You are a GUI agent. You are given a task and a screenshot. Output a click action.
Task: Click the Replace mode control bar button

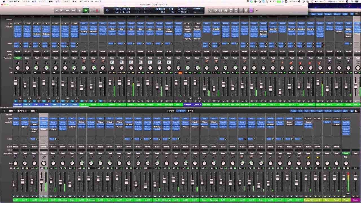click(x=215, y=10)
